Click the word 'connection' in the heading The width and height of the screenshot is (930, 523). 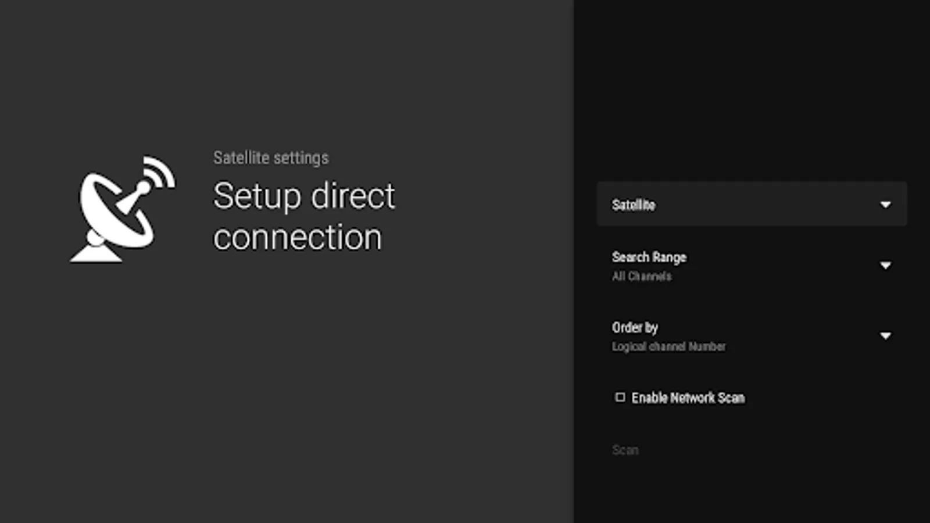click(x=298, y=238)
